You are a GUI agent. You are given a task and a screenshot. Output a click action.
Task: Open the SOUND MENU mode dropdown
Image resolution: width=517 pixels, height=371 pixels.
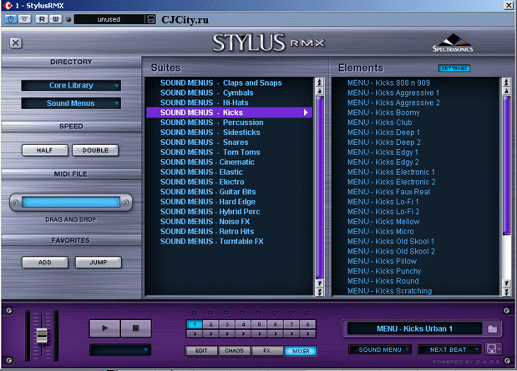[380, 349]
